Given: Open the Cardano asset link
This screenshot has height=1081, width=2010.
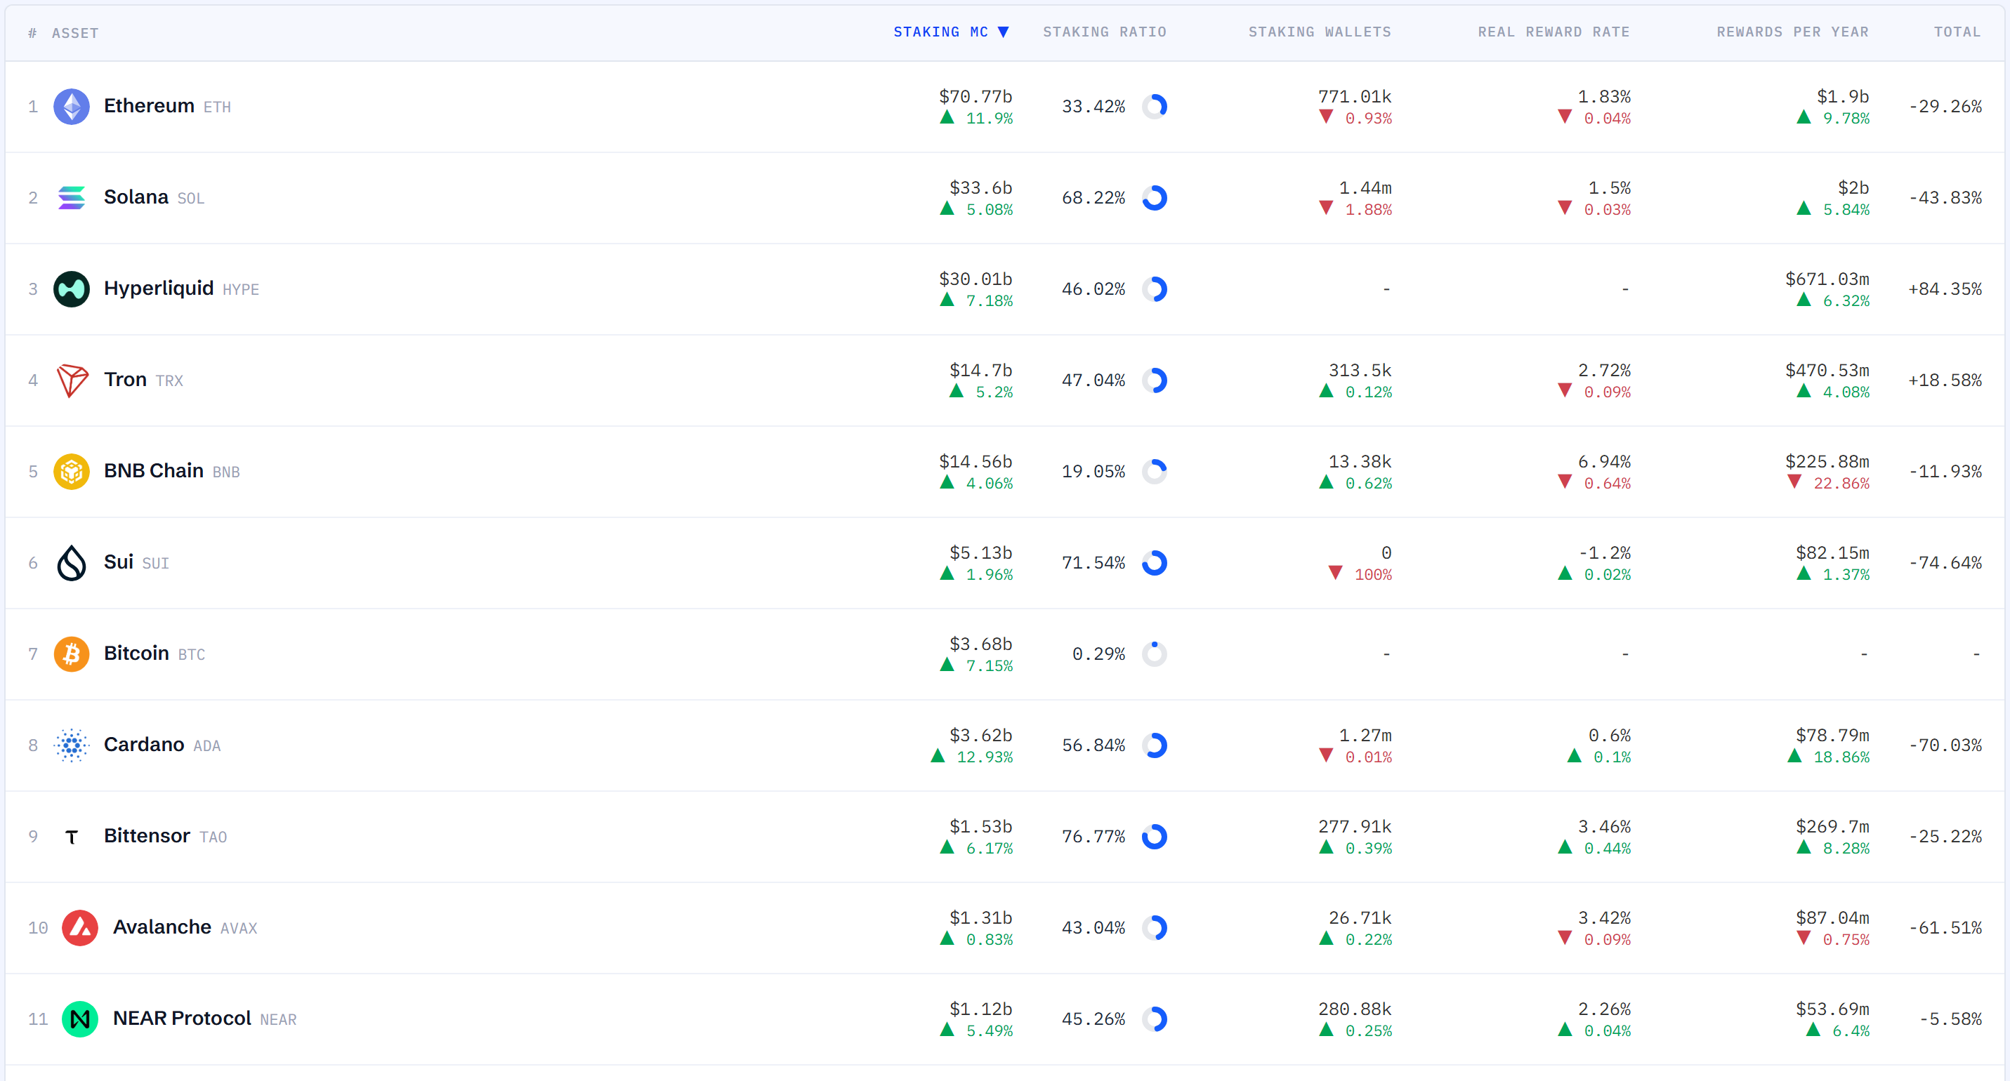Looking at the screenshot, I should coord(145,744).
